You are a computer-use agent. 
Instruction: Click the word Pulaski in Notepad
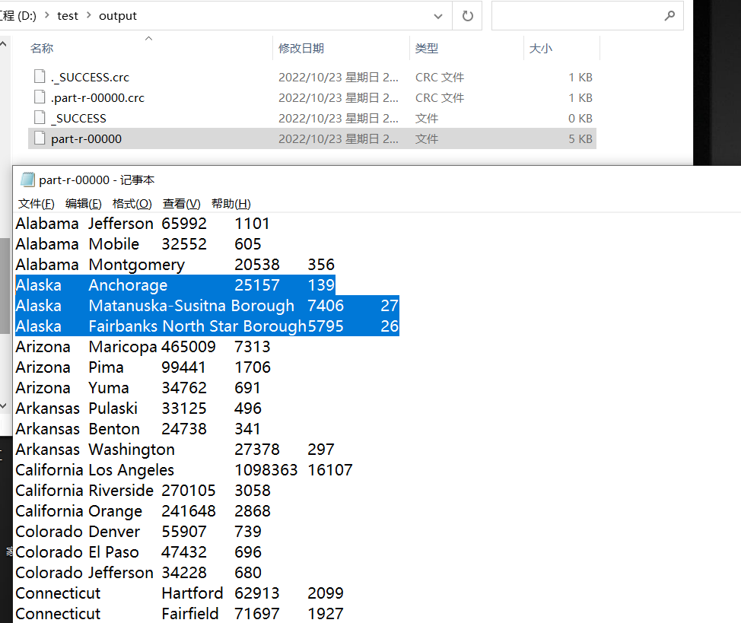[x=113, y=408]
